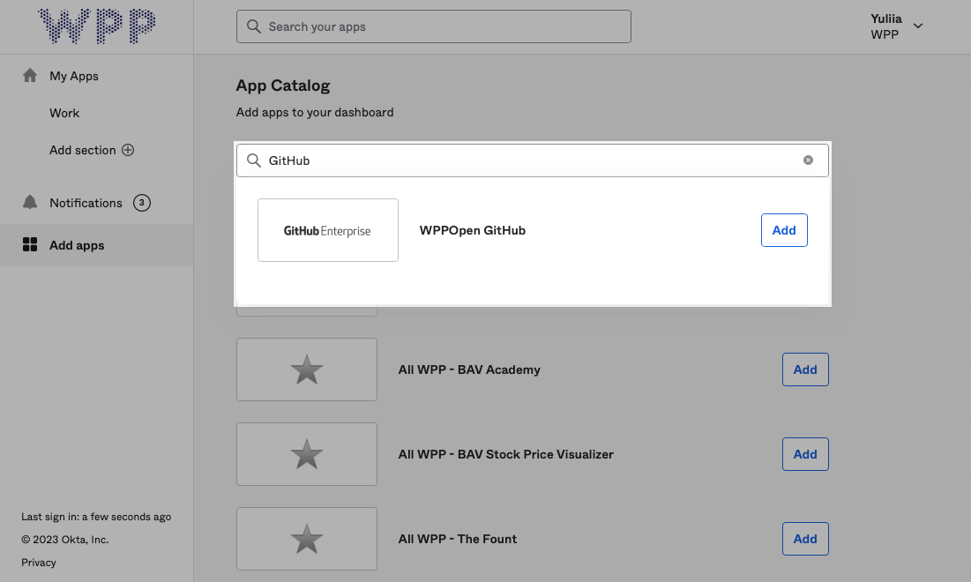
Task: Click the WPP logo in header
Action: (97, 27)
